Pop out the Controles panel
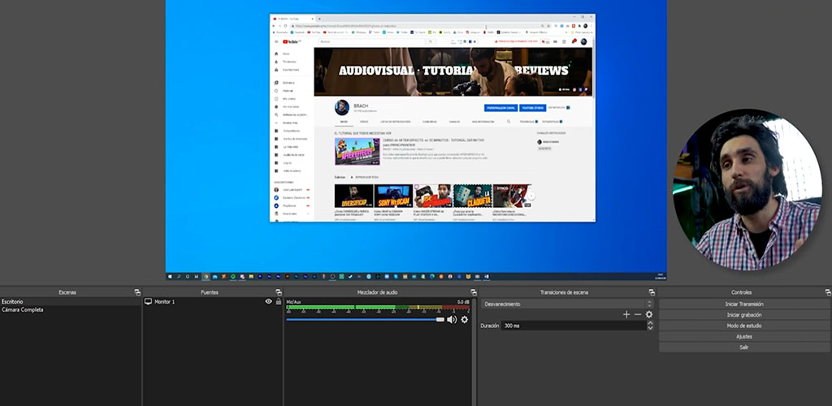The width and height of the screenshot is (832, 406). 827,292
